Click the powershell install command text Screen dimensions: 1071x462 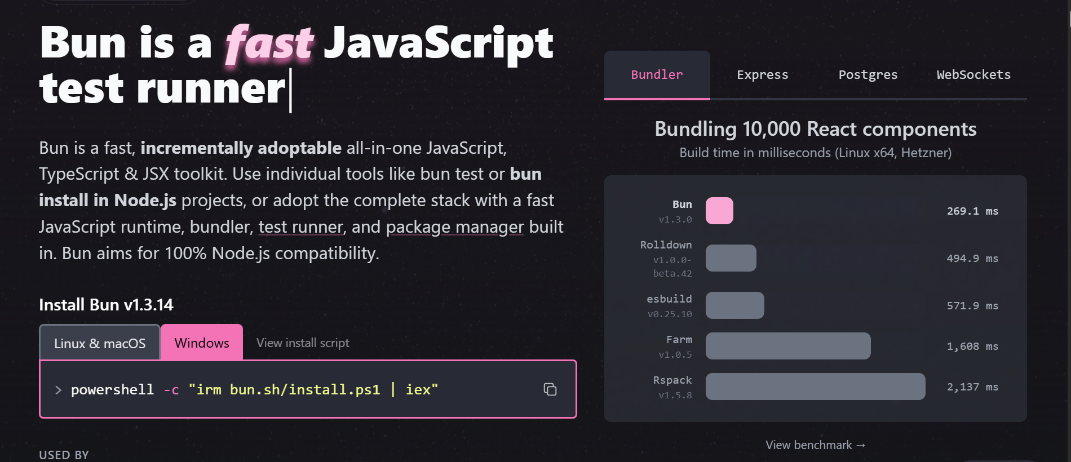[x=254, y=389]
